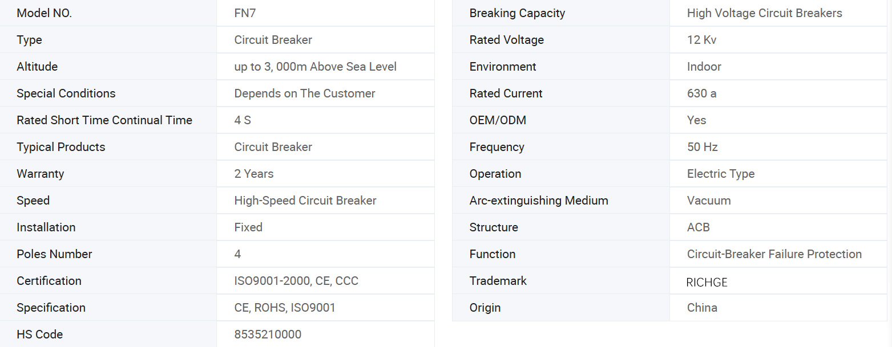
Task: Click the RICHGE trademark text
Action: pyautogui.click(x=707, y=282)
